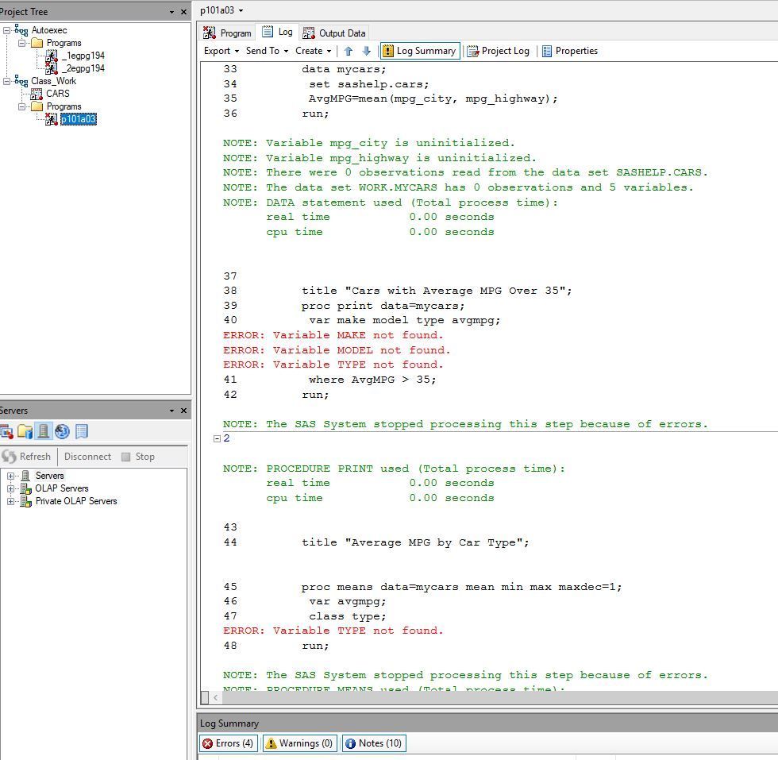This screenshot has width=778, height=760.
Task: Click the Project Log button
Action: point(498,51)
